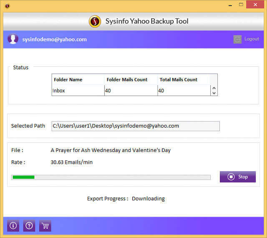Click the status table scroll down arrow

point(214,93)
